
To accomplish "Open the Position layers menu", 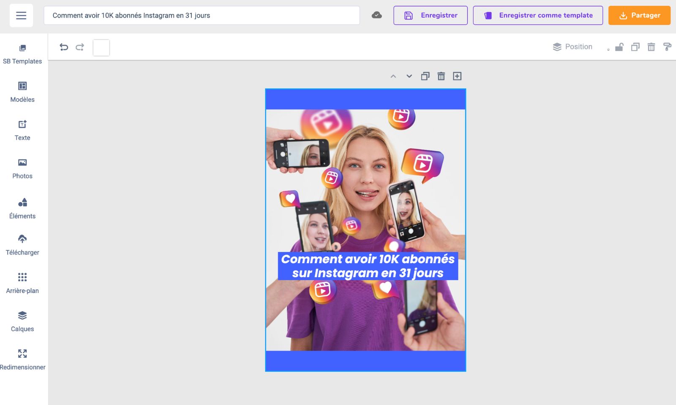I will [x=572, y=47].
